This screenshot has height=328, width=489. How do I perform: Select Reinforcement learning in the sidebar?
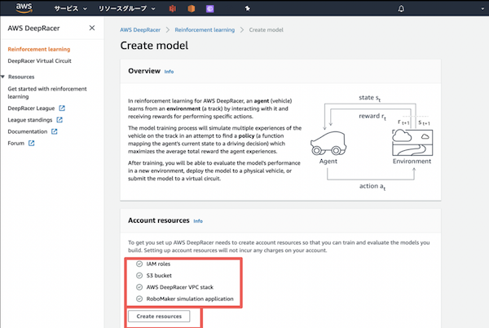[x=39, y=49]
